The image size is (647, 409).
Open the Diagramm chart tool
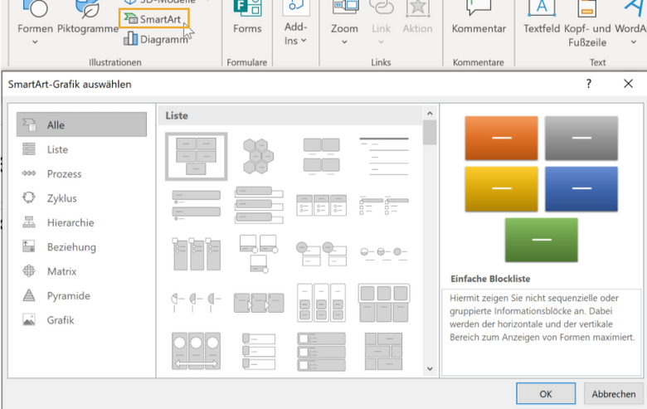point(156,39)
